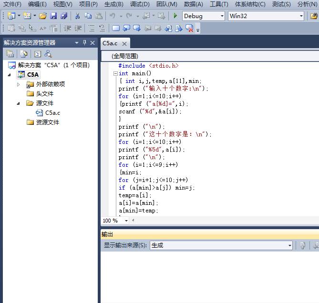Click the Start Debugging green play icon
319x303 pixels.
pyautogui.click(x=175, y=16)
